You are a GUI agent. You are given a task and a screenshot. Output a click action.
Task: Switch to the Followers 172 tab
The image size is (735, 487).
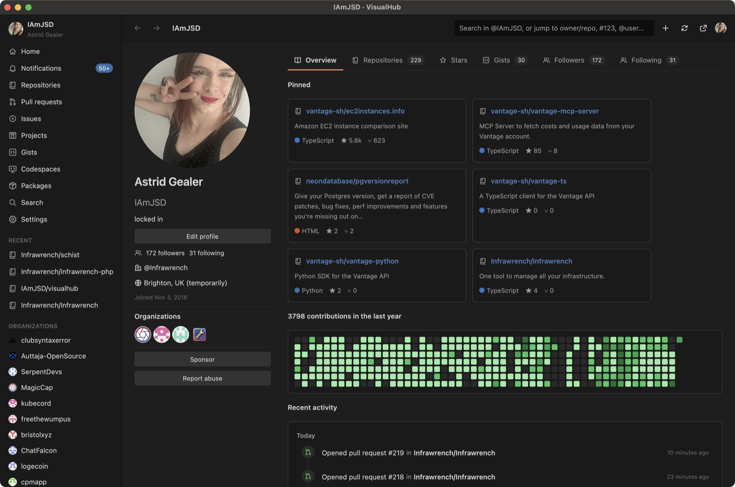tap(574, 60)
